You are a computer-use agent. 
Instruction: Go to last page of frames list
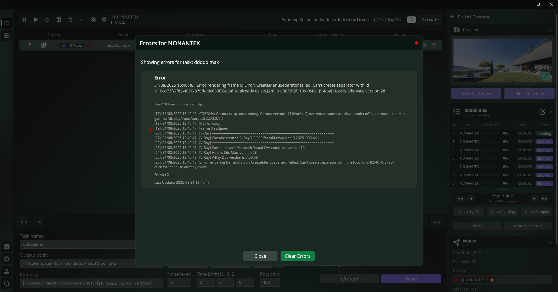[x=544, y=198]
